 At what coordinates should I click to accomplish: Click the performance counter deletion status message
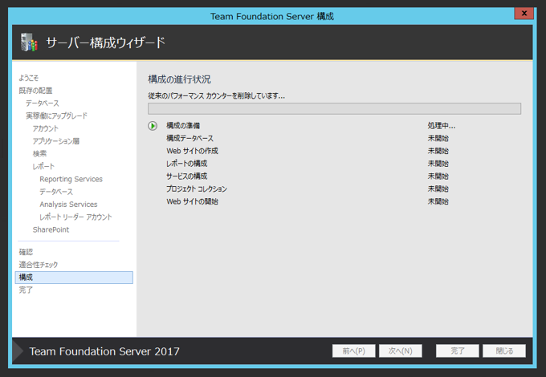(216, 95)
